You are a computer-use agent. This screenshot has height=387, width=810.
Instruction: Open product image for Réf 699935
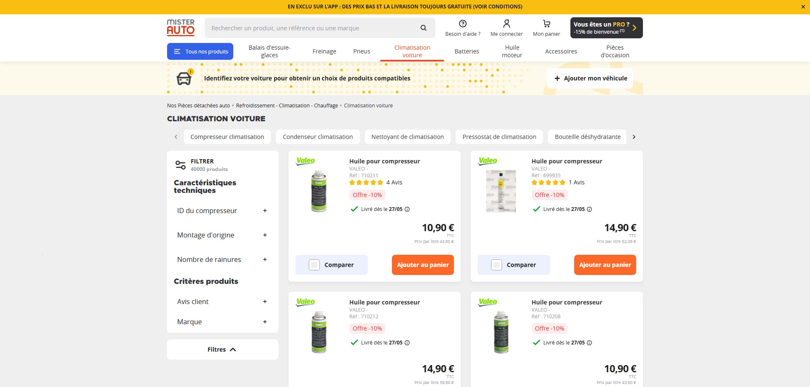click(501, 191)
